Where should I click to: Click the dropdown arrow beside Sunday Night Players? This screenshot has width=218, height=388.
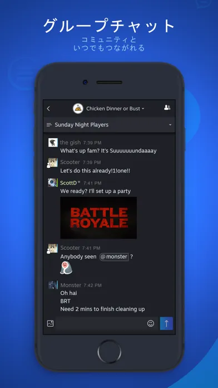coord(170,125)
